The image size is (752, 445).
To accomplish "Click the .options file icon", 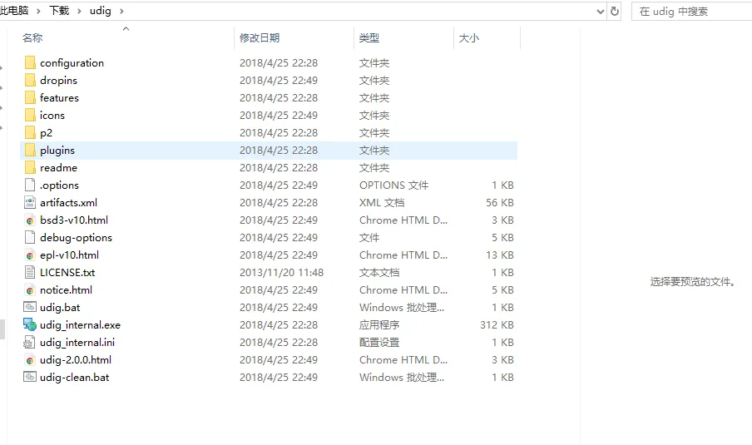I will 30,185.
